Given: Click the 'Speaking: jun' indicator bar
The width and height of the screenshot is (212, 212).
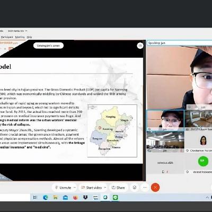Looking at the screenshot, I should coord(179,43).
